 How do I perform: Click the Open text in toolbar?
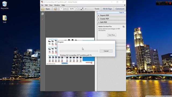48,9
